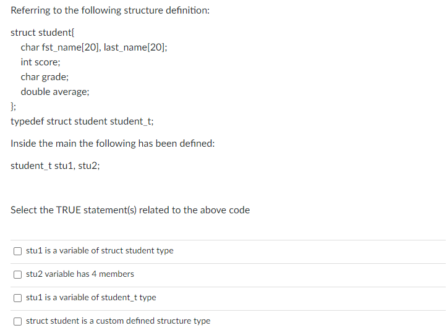
Task: Click the 'int score;' code line
Action: coord(40,62)
